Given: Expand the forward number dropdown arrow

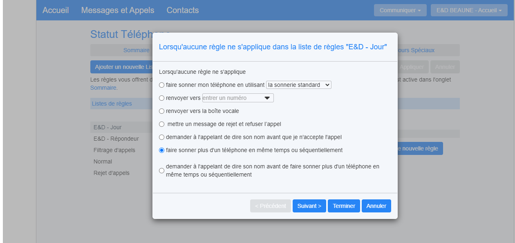Looking at the screenshot, I should 267,98.
